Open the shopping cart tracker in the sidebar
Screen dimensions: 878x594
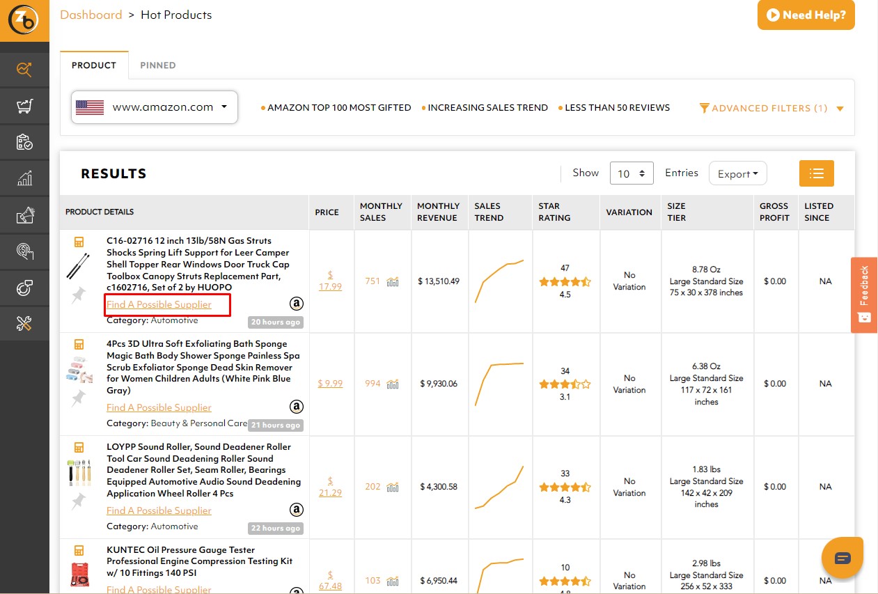coord(25,106)
